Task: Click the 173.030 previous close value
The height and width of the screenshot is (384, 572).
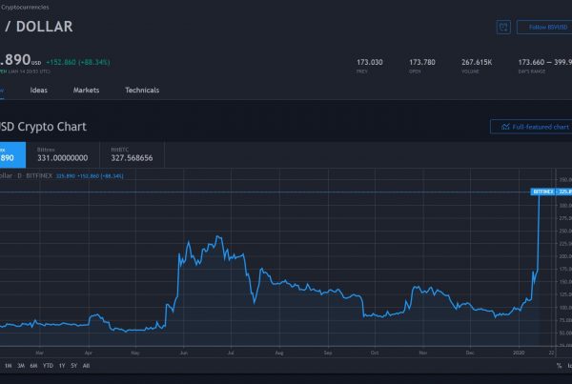Action: [370, 62]
